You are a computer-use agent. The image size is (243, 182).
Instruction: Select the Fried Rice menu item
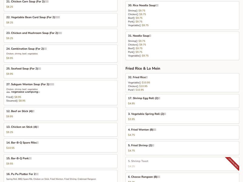pyautogui.click(x=182, y=82)
